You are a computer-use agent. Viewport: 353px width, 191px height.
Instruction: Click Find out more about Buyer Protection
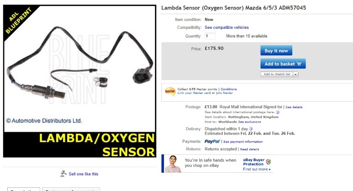click(256, 169)
